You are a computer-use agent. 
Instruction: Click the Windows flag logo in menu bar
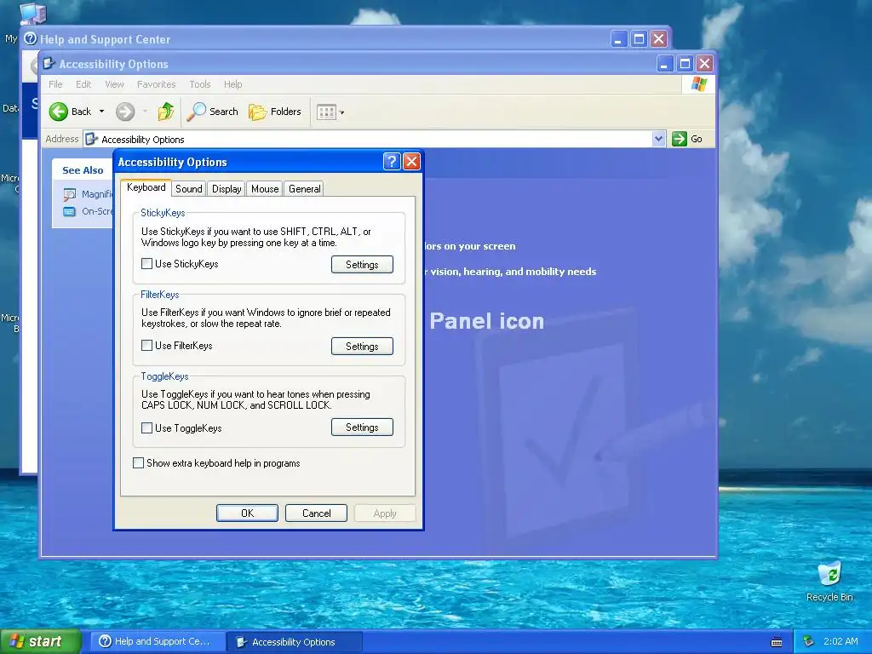tap(698, 84)
